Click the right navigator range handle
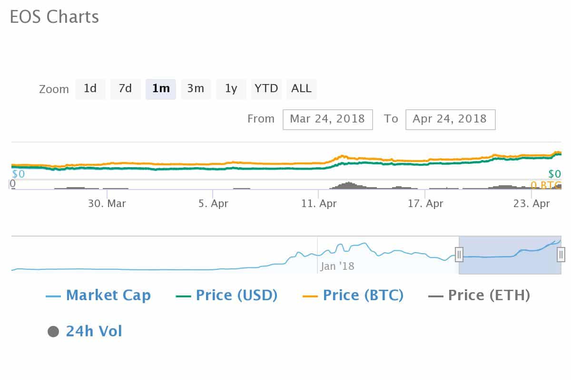 pyautogui.click(x=561, y=255)
